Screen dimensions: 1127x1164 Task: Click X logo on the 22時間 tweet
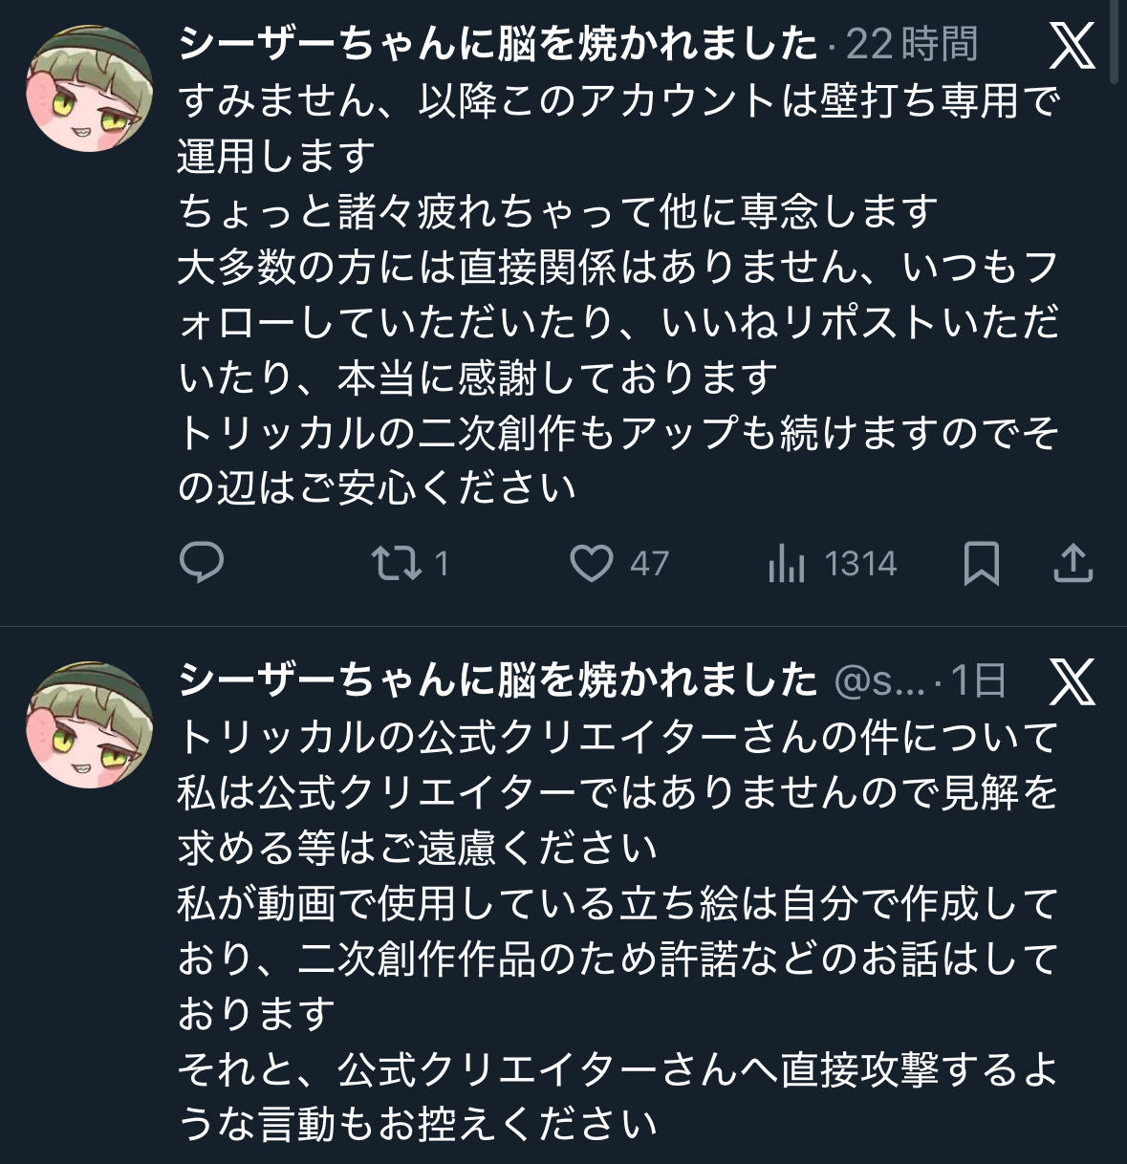[1072, 45]
